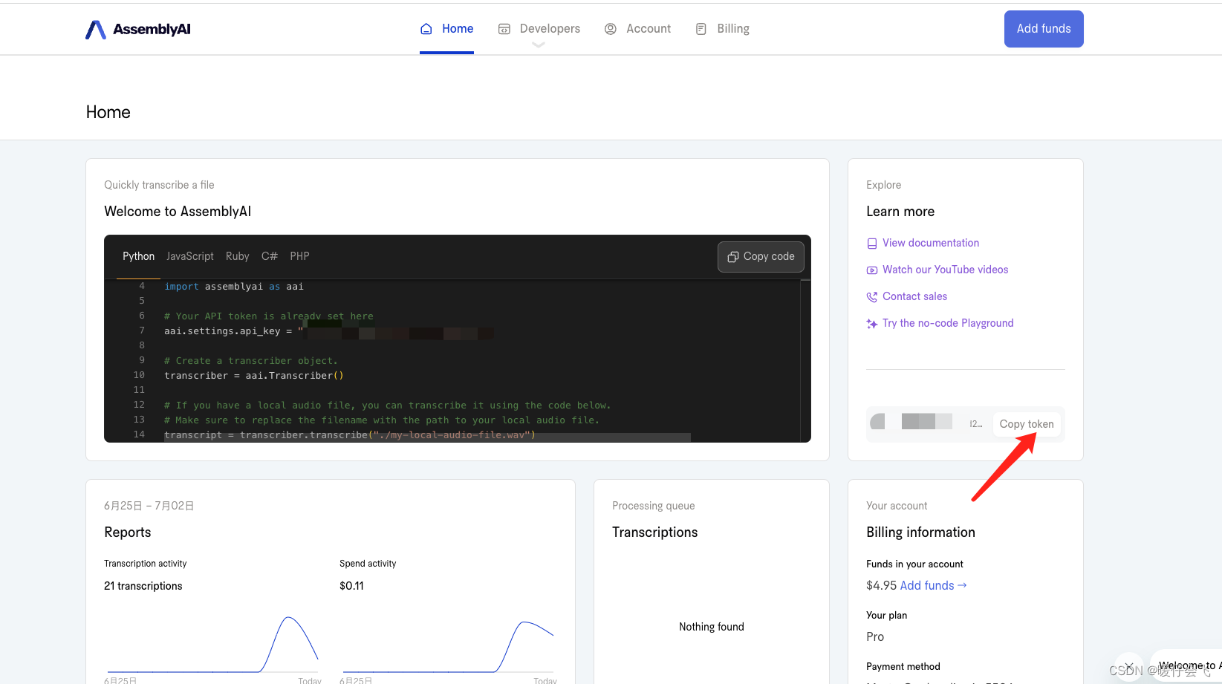Open Try the no-code Playground link
The width and height of the screenshot is (1222, 684).
(x=948, y=323)
